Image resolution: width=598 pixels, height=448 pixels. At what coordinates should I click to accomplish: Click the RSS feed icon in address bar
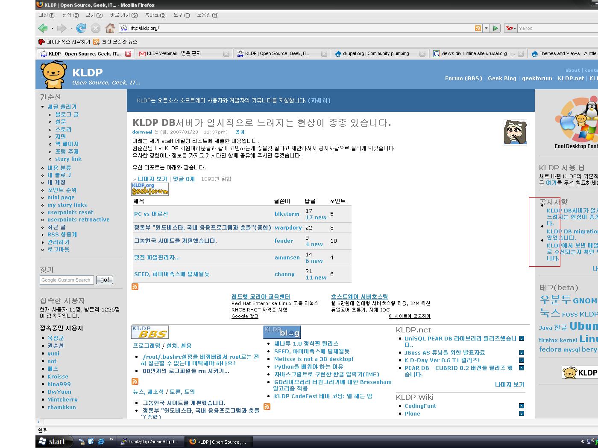[x=478, y=28]
